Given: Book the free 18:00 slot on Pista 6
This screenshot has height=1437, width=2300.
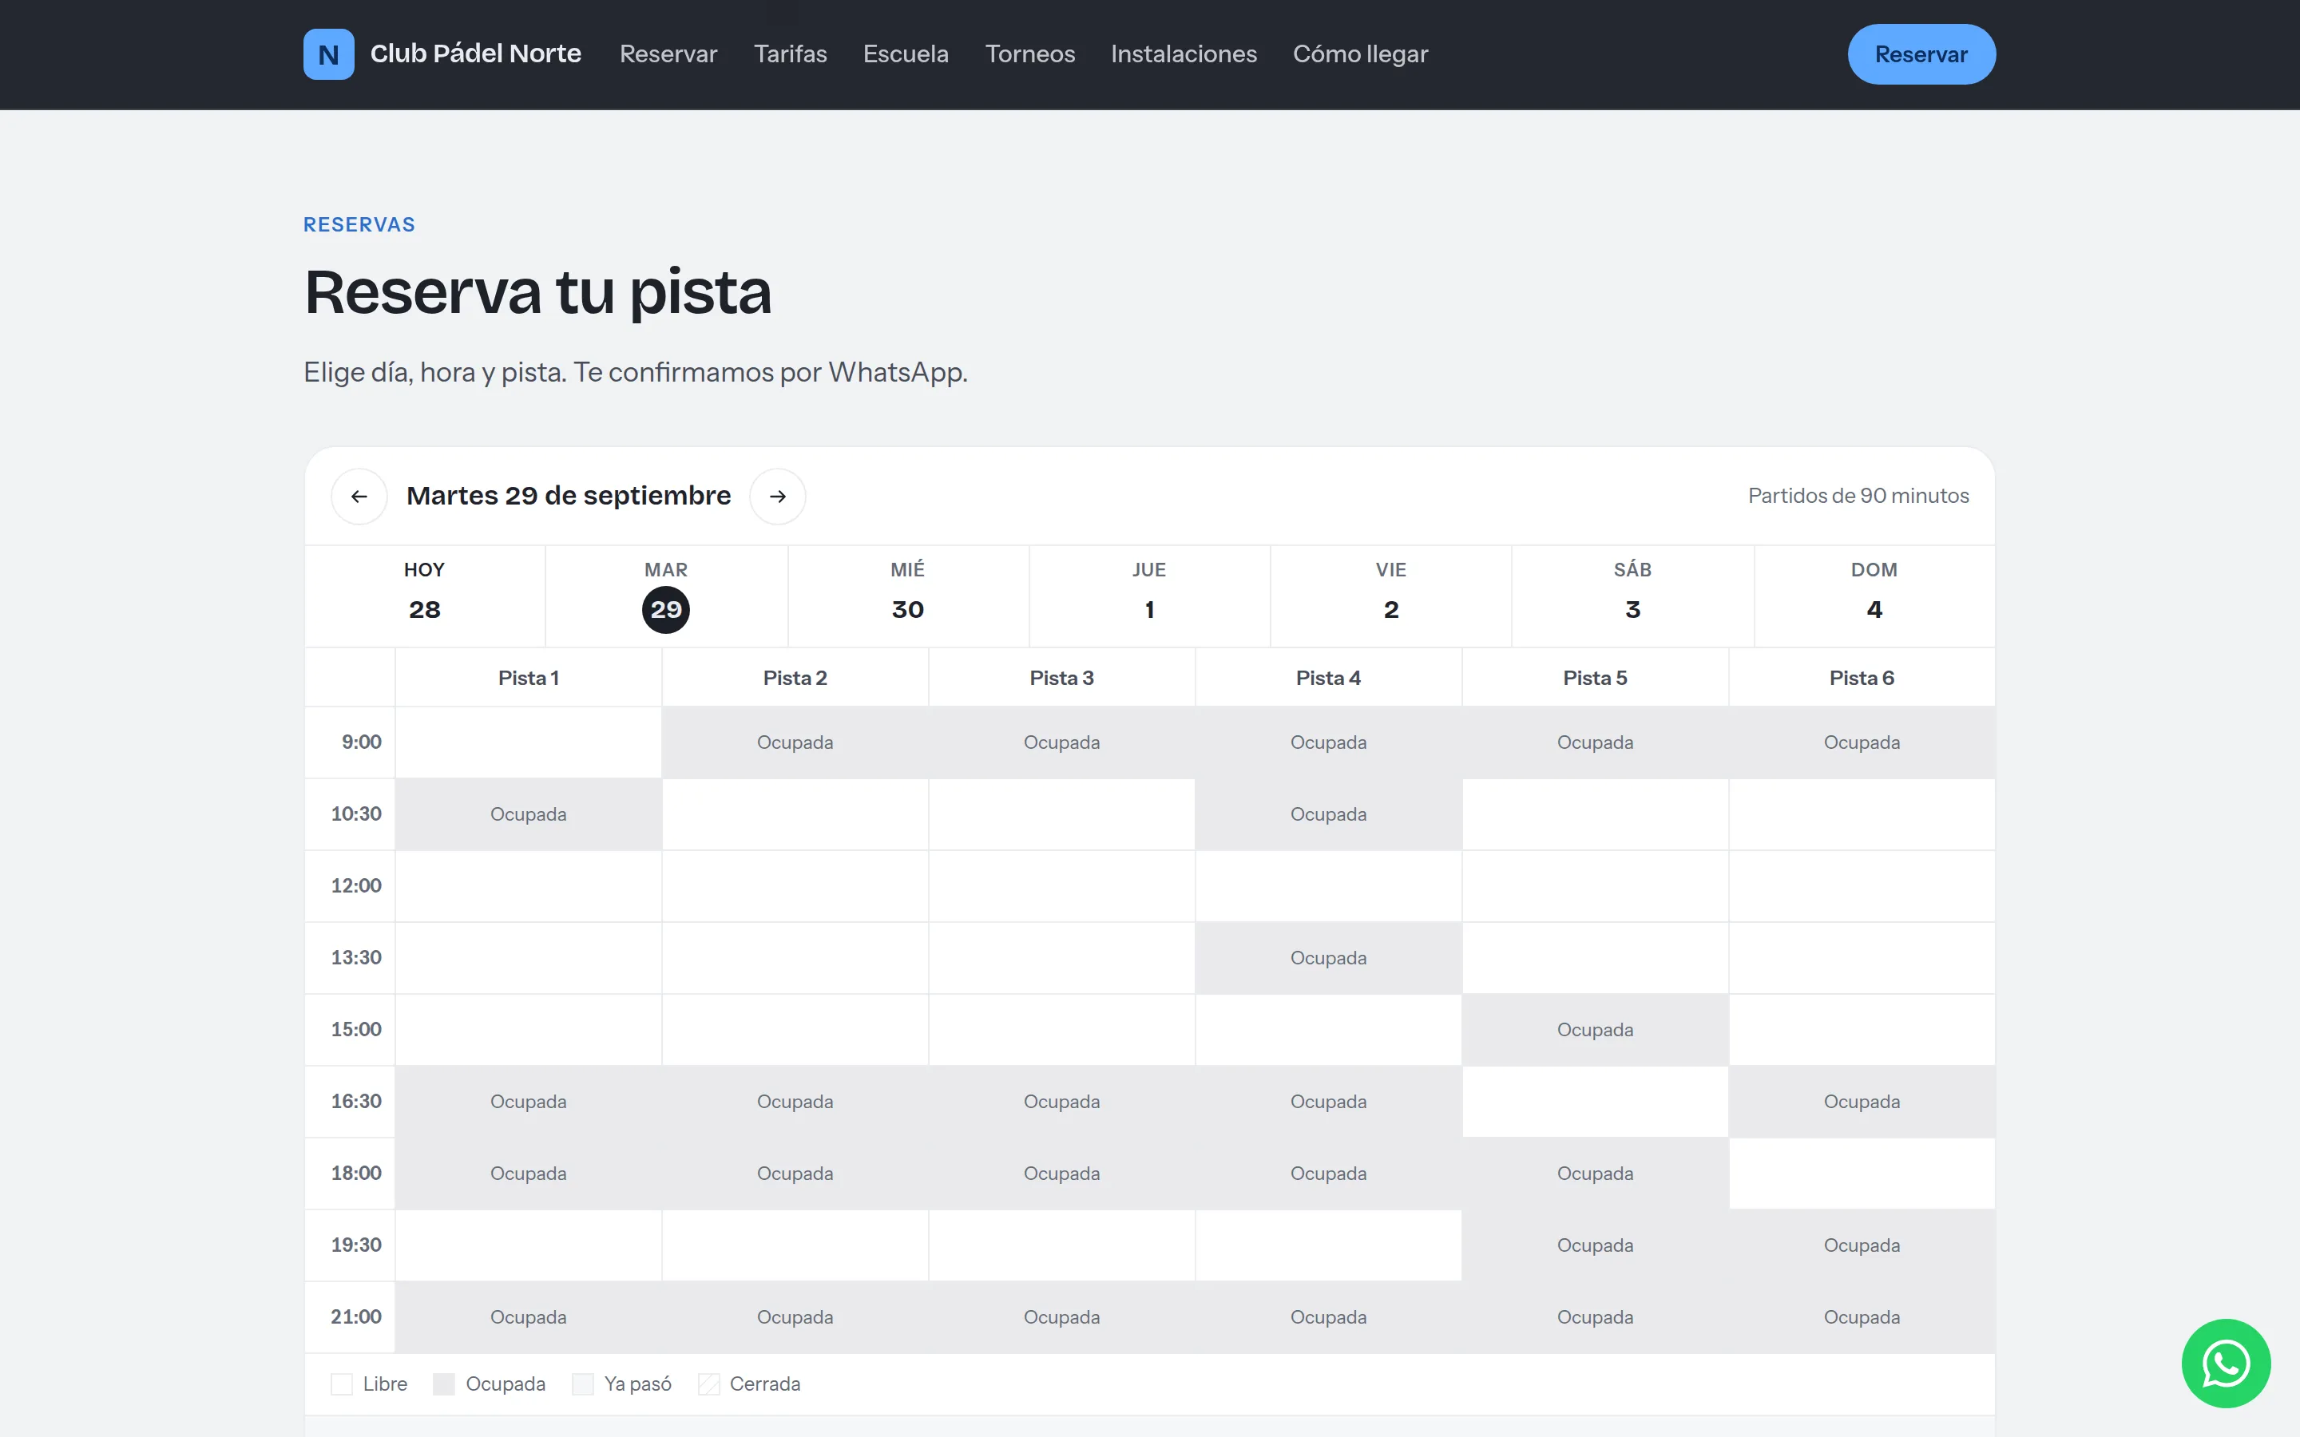Looking at the screenshot, I should tap(1862, 1174).
